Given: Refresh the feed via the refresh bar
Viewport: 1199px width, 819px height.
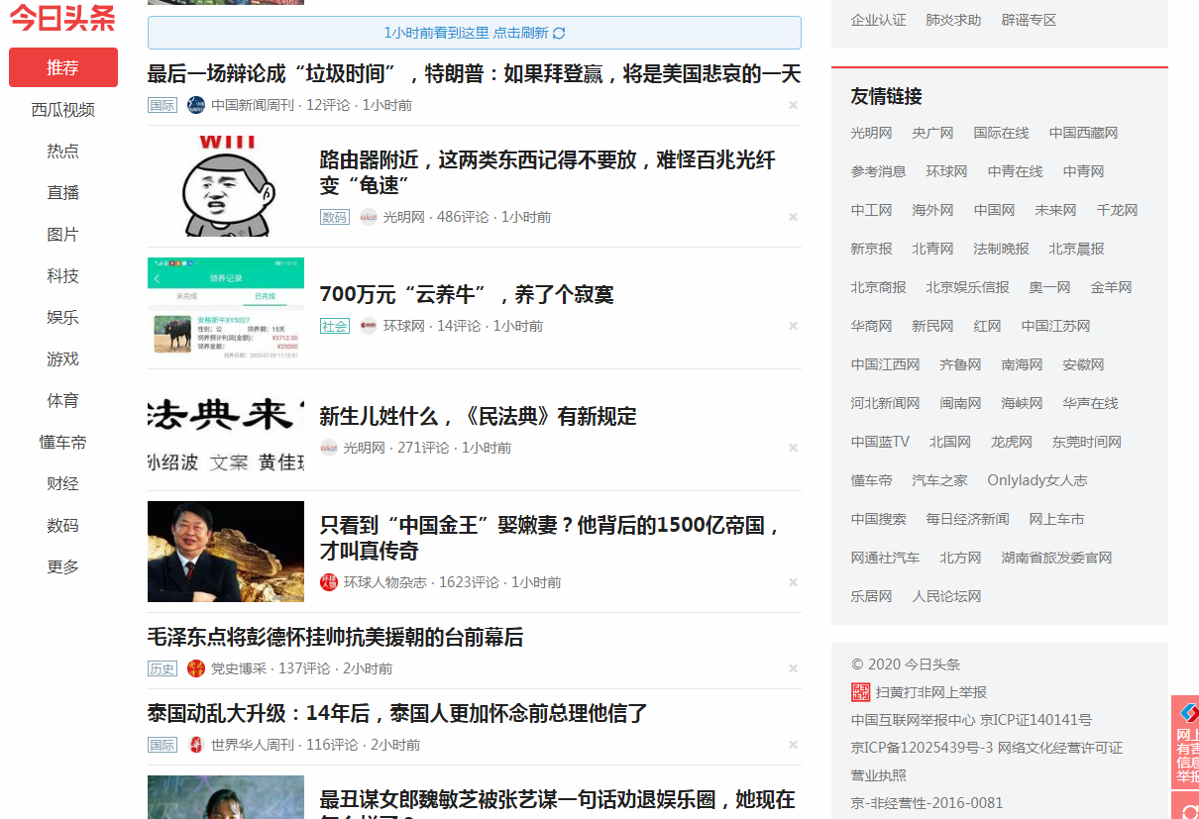Looking at the screenshot, I should point(475,33).
